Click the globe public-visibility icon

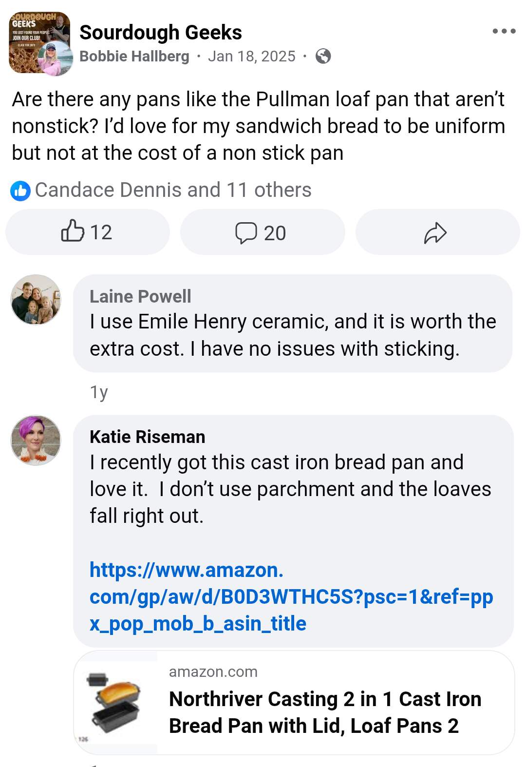coord(323,57)
